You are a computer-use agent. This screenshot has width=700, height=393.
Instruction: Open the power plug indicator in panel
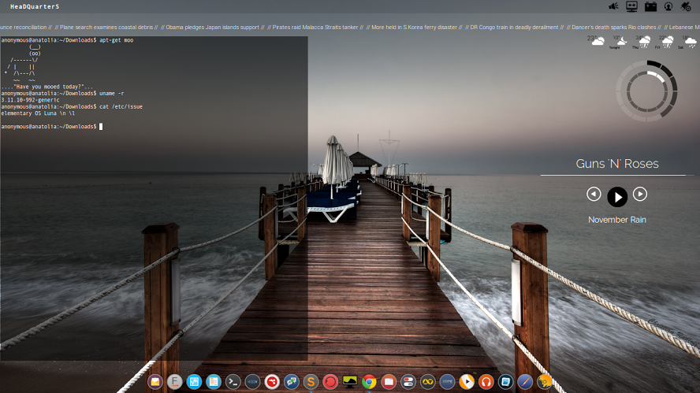(x=686, y=6)
